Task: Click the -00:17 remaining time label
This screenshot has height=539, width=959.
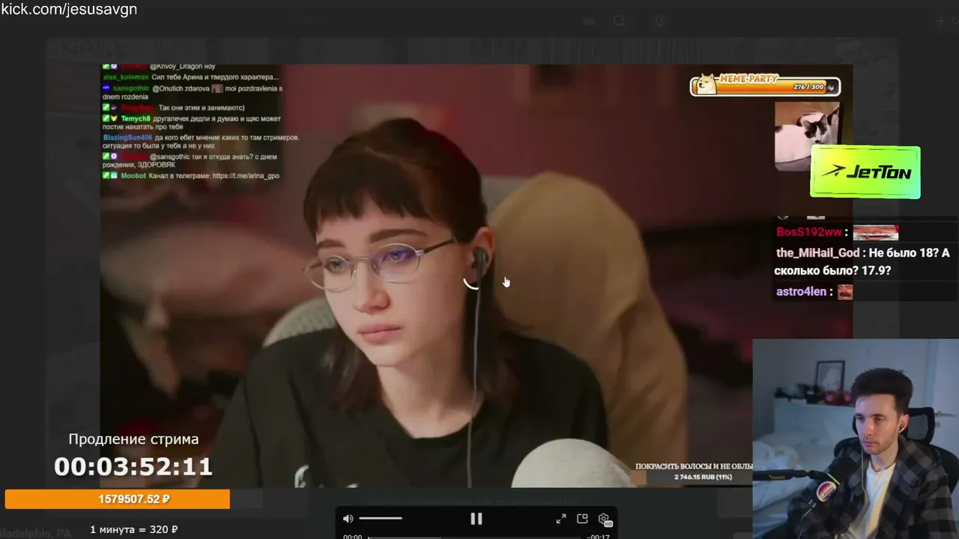Action: pyautogui.click(x=598, y=537)
